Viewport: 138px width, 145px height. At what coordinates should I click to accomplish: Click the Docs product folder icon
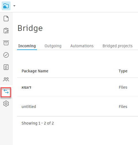pyautogui.click(x=6, y=6)
